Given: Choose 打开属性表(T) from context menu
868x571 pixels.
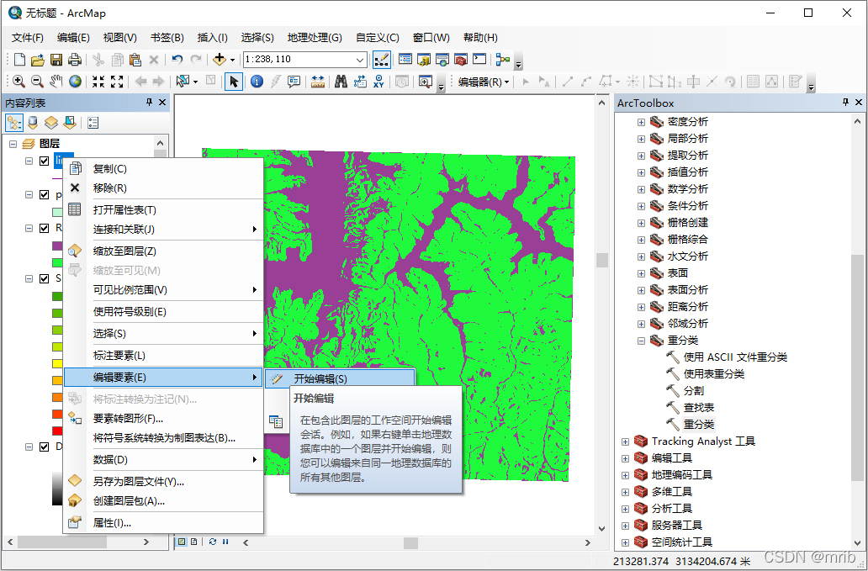Looking at the screenshot, I should [x=163, y=210].
